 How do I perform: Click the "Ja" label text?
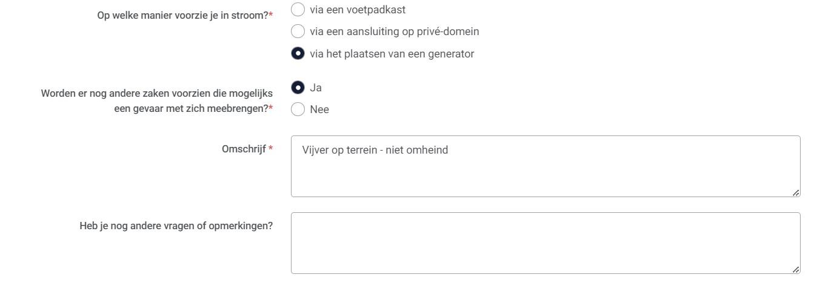316,88
